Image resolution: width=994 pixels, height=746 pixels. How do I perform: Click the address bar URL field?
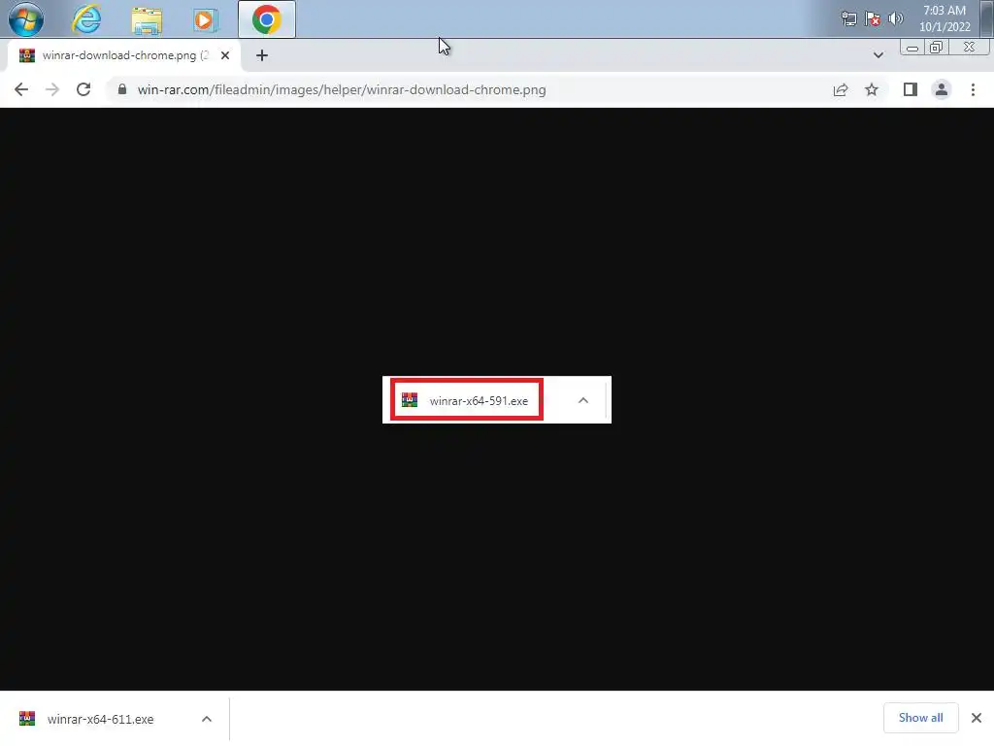pos(469,89)
